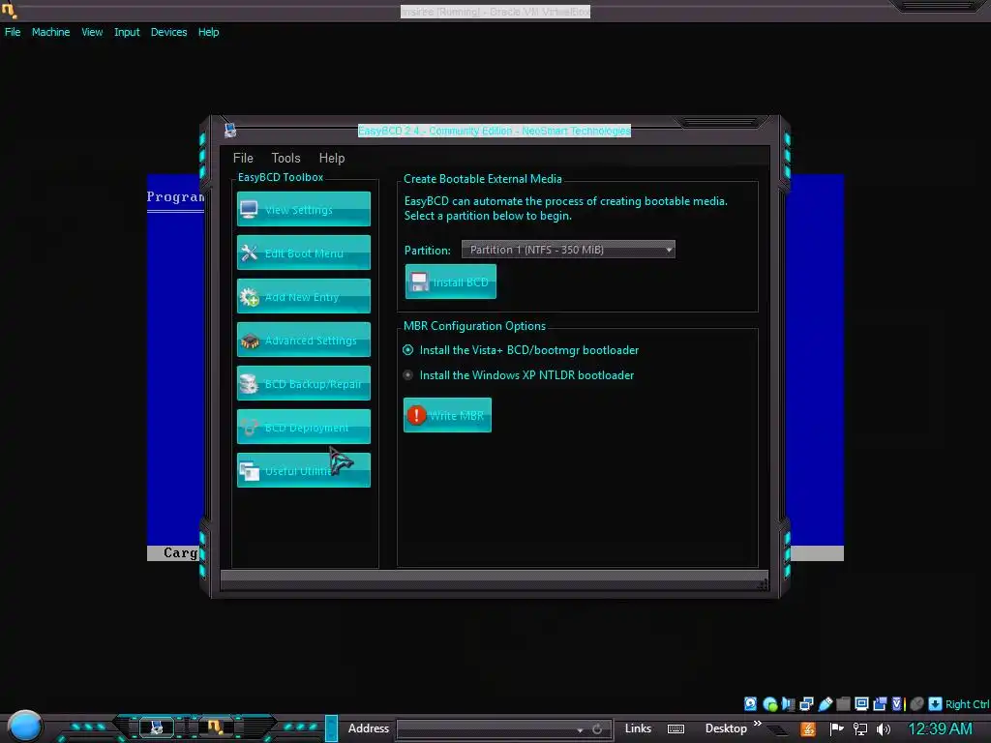
Task: Open the volume speaker icon
Action: [x=884, y=729]
